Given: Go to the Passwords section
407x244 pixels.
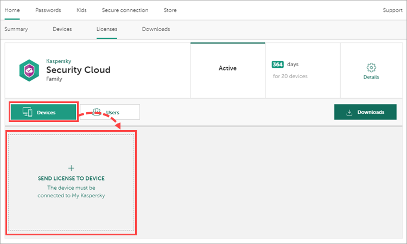Looking at the screenshot, I should coord(48,10).
